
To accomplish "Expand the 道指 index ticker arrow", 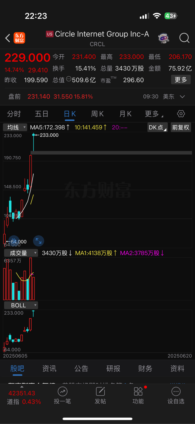I will (x=22, y=387).
